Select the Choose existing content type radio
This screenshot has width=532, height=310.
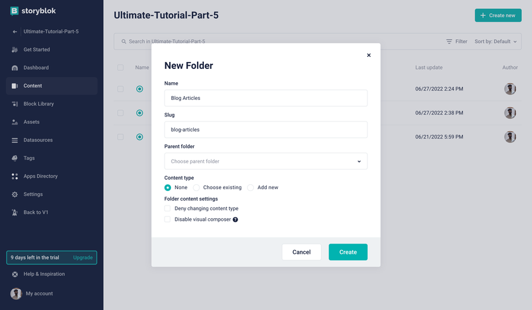pyautogui.click(x=196, y=187)
